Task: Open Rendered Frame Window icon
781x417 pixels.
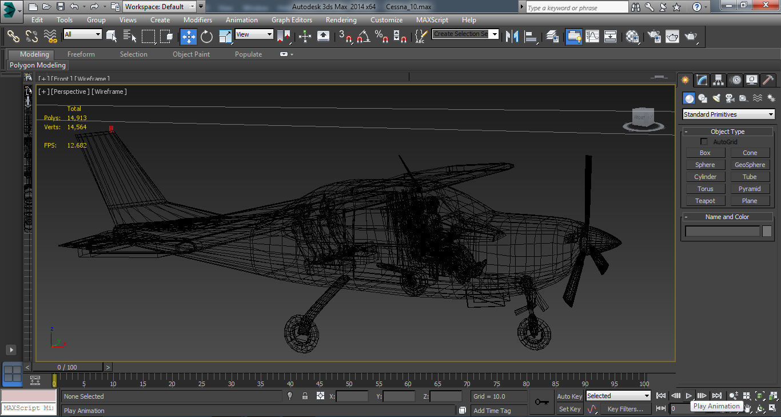Action: click(672, 37)
